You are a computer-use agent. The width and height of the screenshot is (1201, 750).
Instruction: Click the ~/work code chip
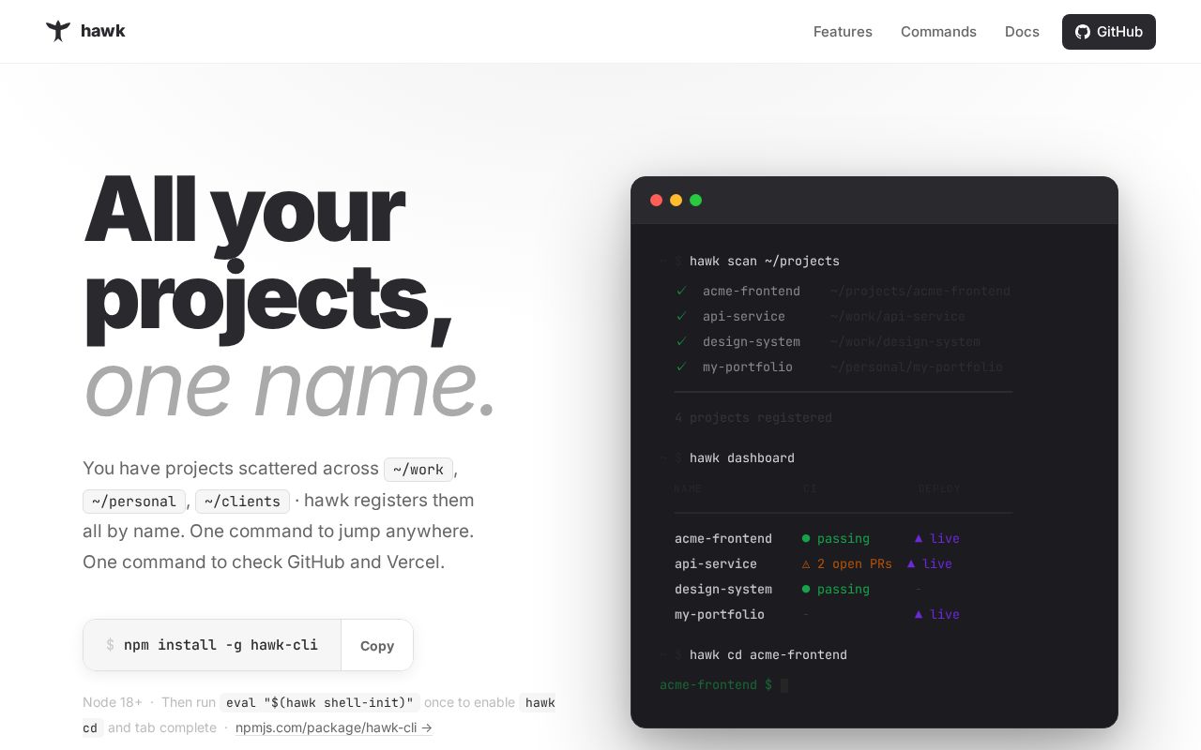tap(418, 470)
